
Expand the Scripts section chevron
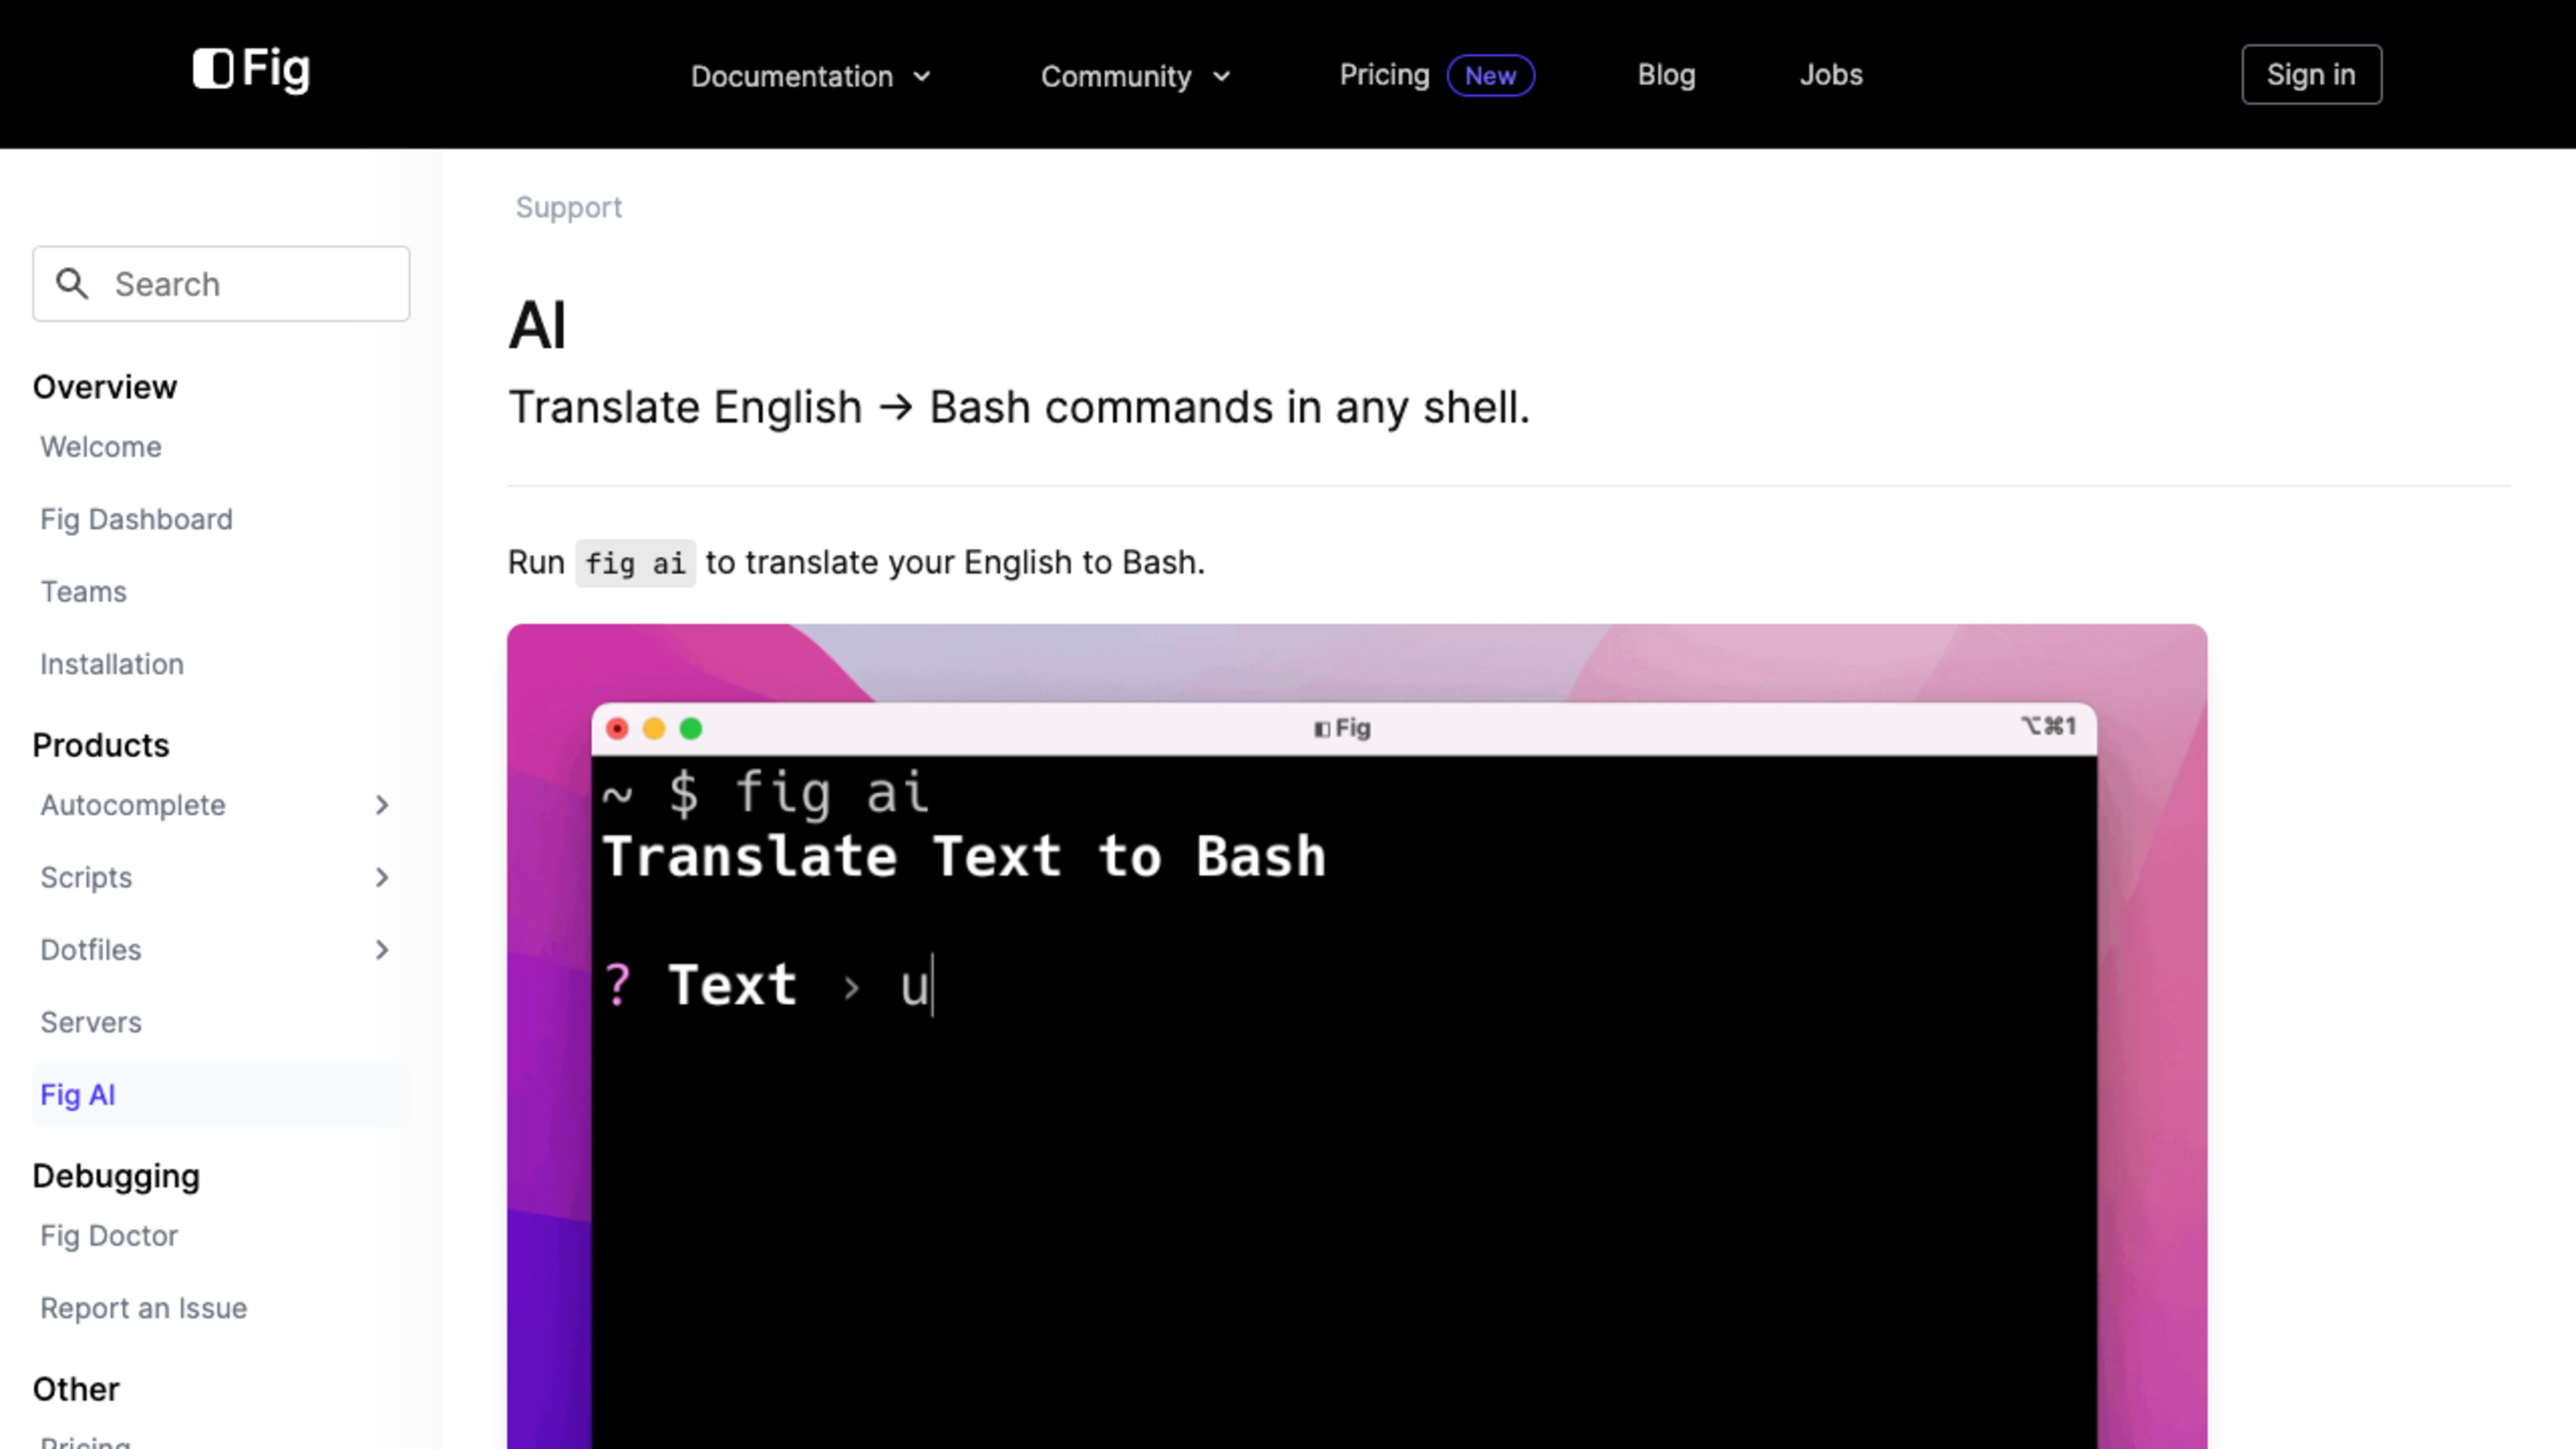coord(382,877)
